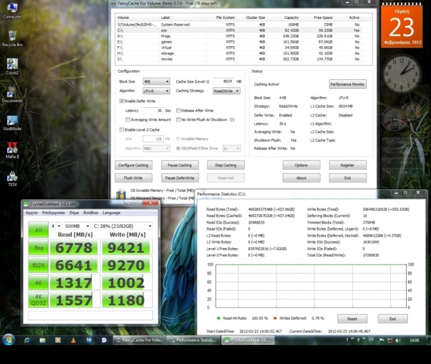Open Windows Explorer folder taskbar icon
The height and width of the screenshot is (364, 431).
click(43, 340)
